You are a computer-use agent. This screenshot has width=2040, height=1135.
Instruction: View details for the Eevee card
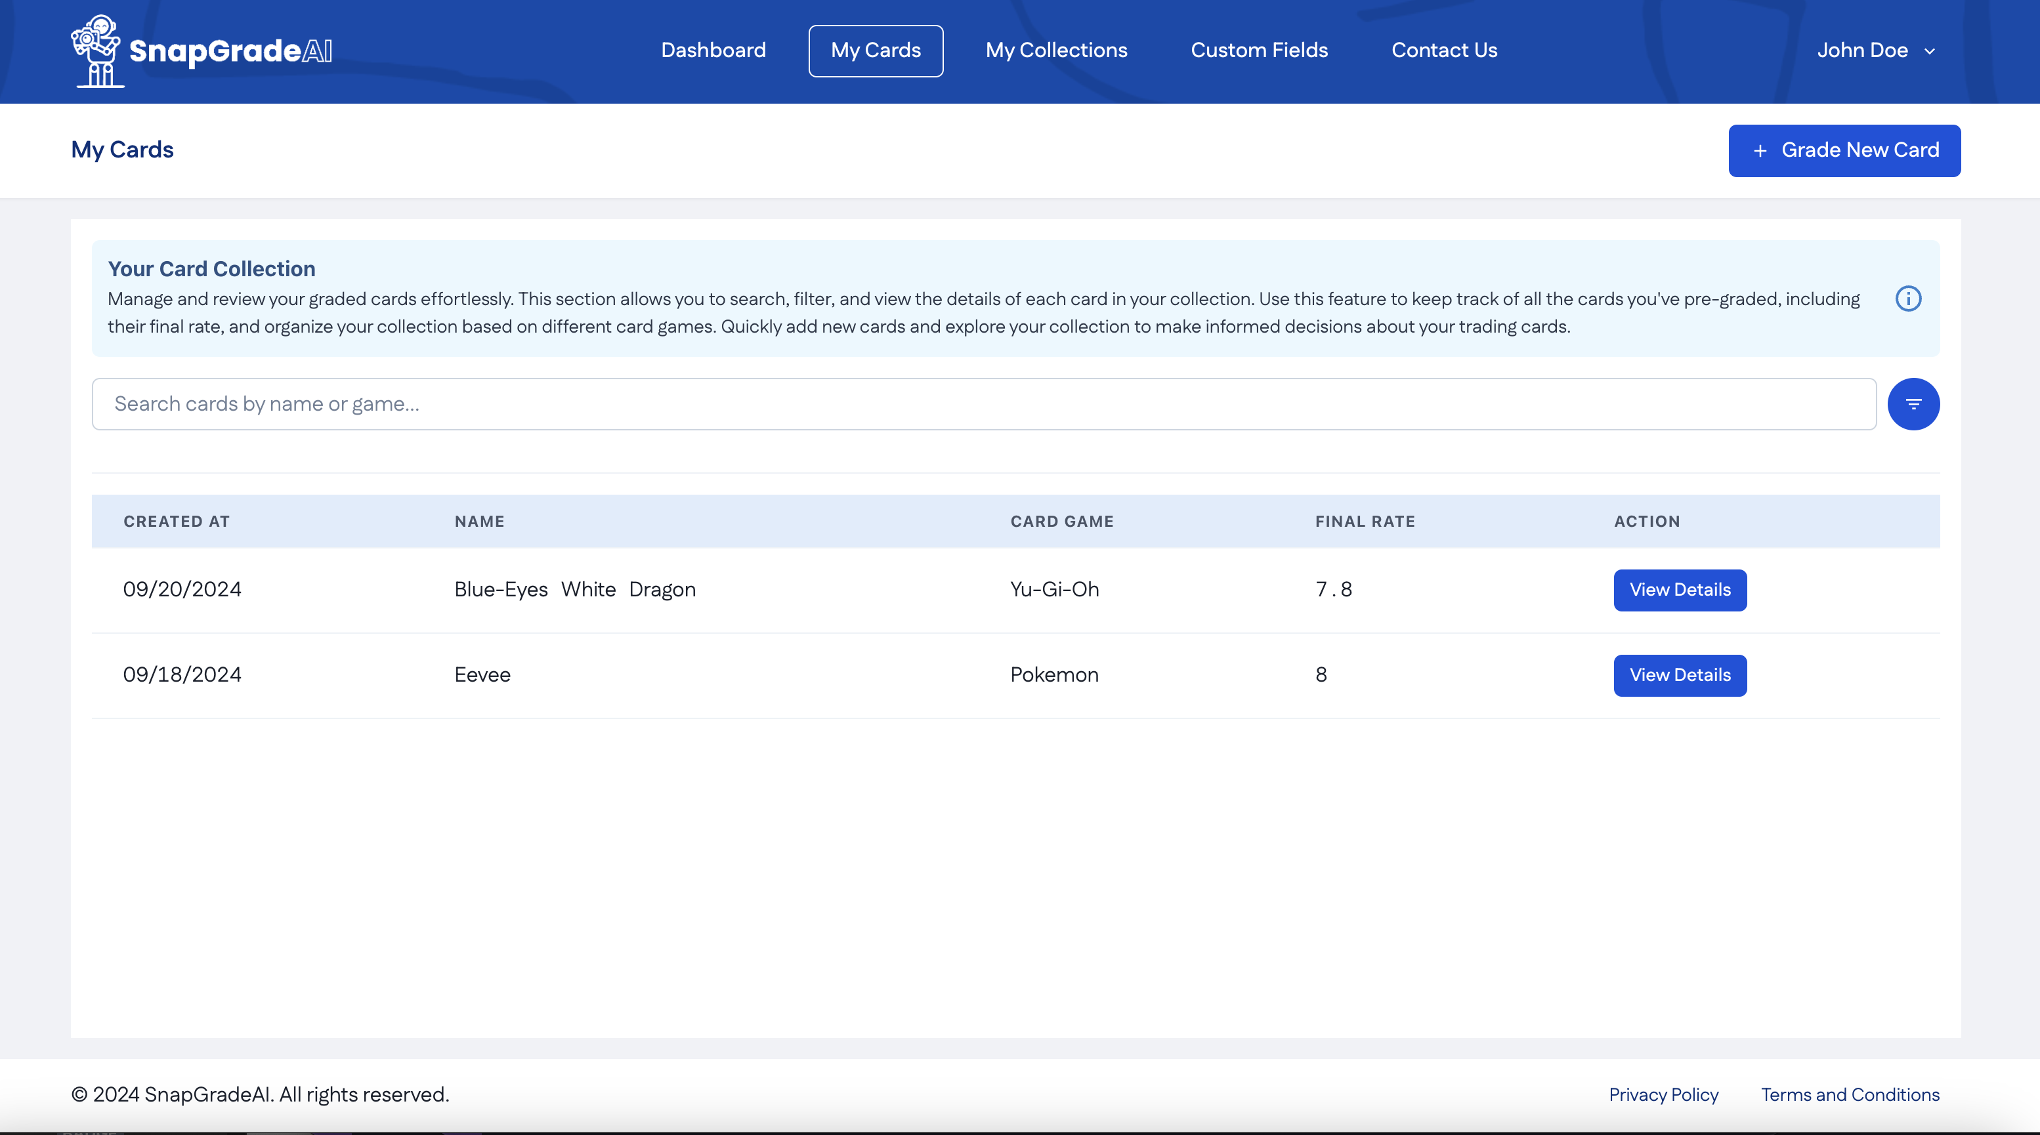point(1679,675)
